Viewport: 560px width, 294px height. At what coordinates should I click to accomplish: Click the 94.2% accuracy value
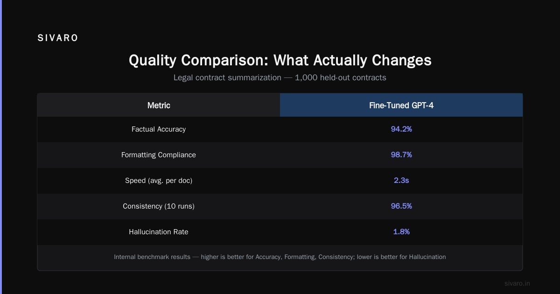click(x=401, y=129)
